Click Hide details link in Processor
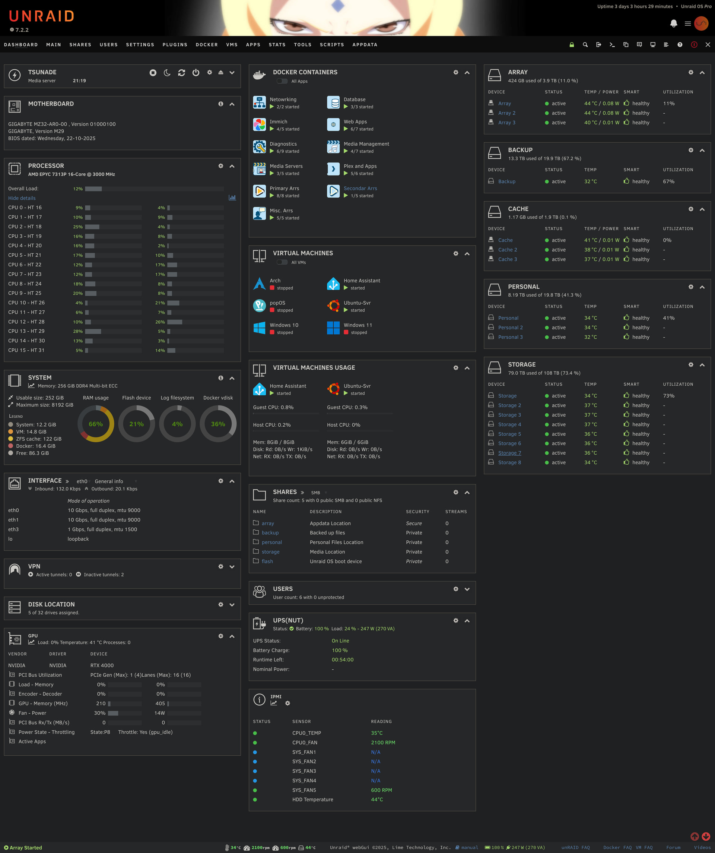Image resolution: width=715 pixels, height=853 pixels. pos(22,198)
